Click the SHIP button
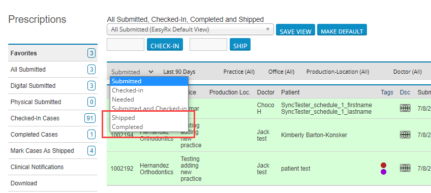This screenshot has width=431, height=193. [x=240, y=45]
